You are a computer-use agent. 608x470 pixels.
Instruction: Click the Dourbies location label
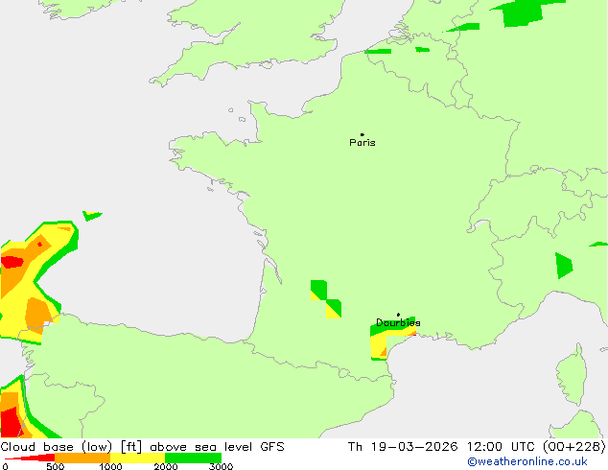[398, 322]
